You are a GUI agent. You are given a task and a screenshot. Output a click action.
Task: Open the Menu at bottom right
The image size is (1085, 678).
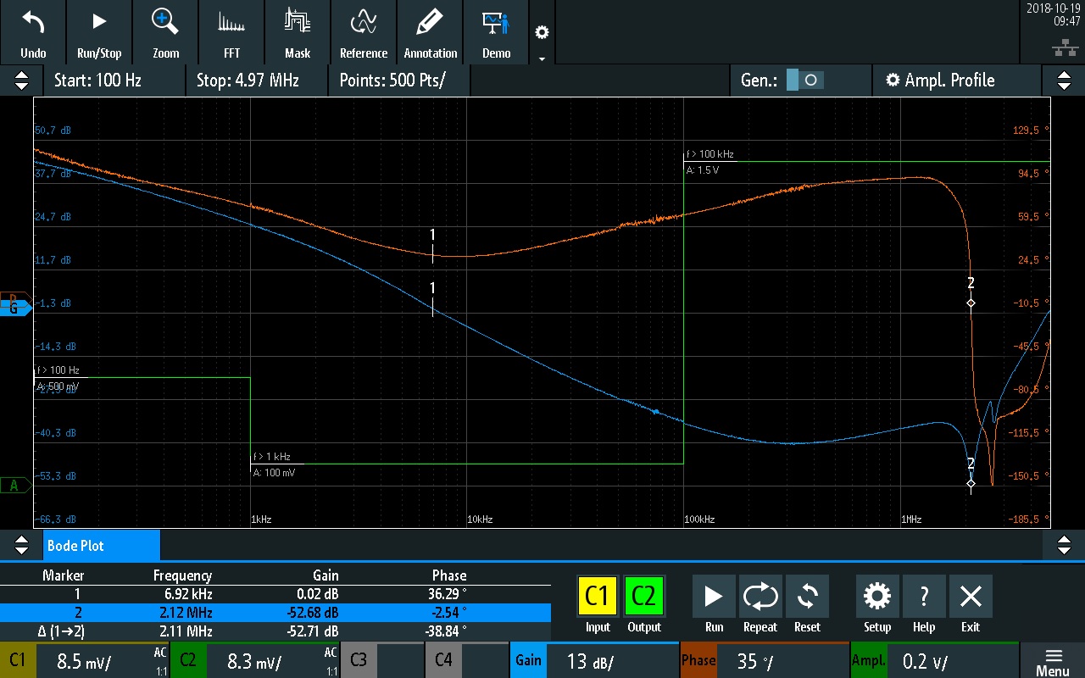click(1052, 661)
